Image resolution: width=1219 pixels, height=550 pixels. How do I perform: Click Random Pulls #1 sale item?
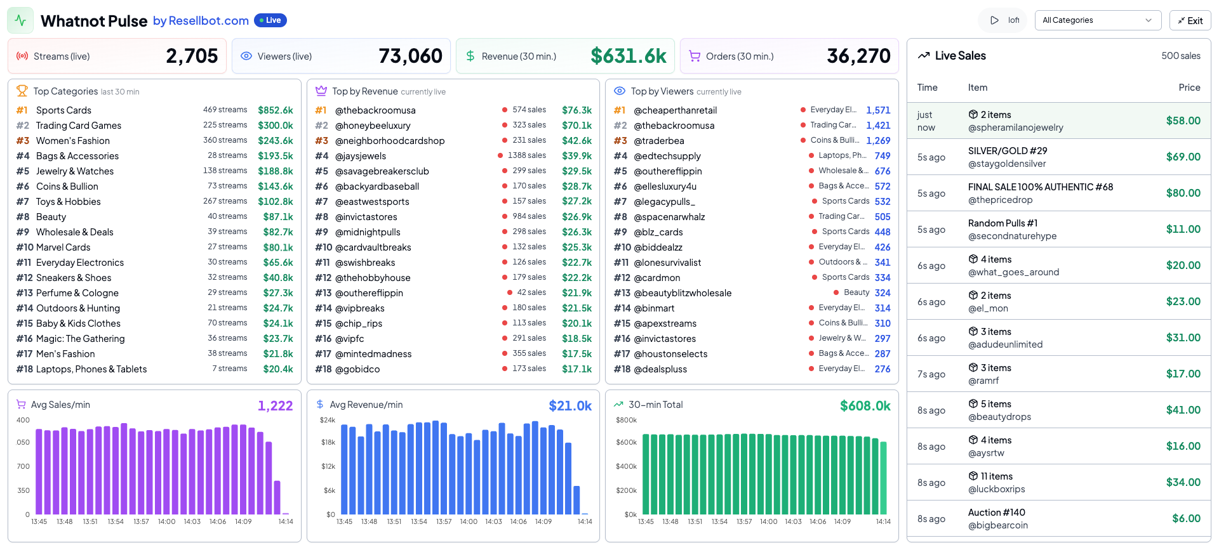tap(1003, 223)
